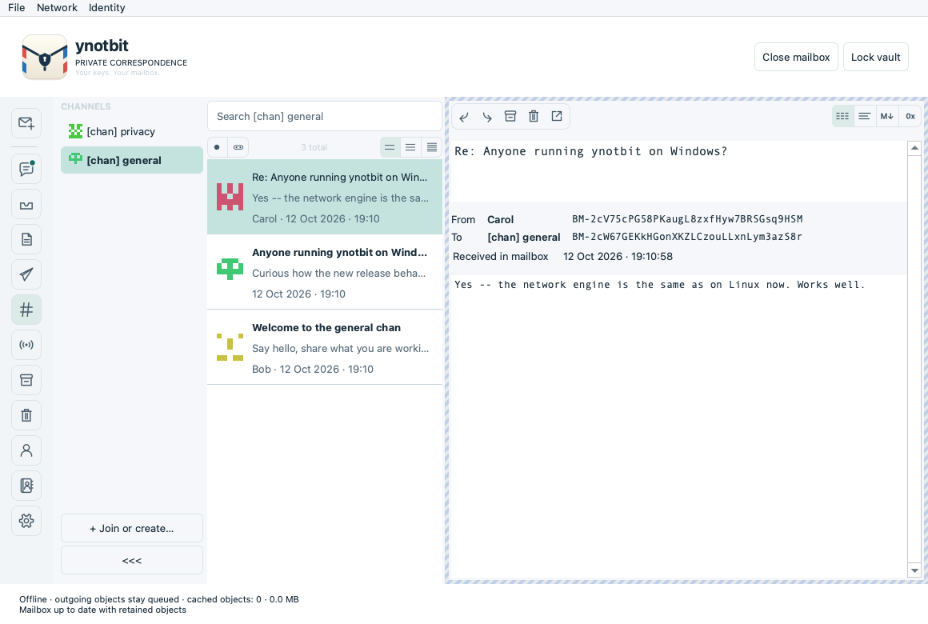Viewport: 928px width, 624px height.
Task: Click Carol's BM-2cV75c address in From row
Action: click(x=687, y=219)
